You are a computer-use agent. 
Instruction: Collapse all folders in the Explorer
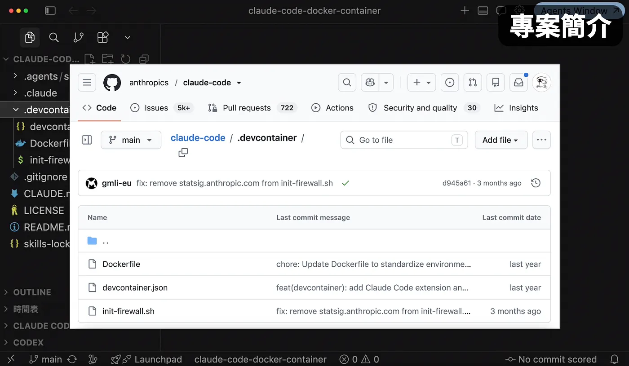144,59
